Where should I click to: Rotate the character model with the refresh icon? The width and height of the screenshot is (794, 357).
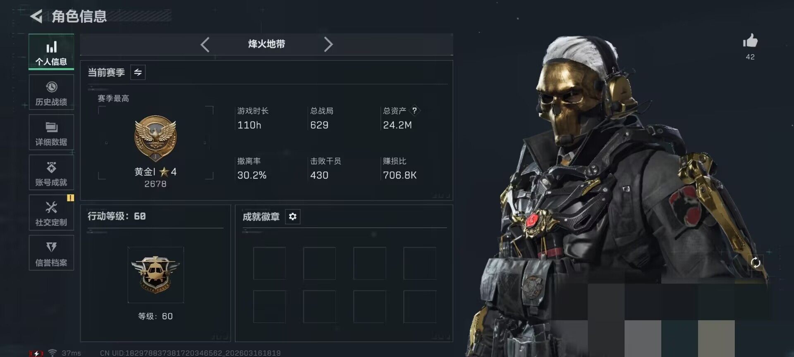tap(756, 262)
